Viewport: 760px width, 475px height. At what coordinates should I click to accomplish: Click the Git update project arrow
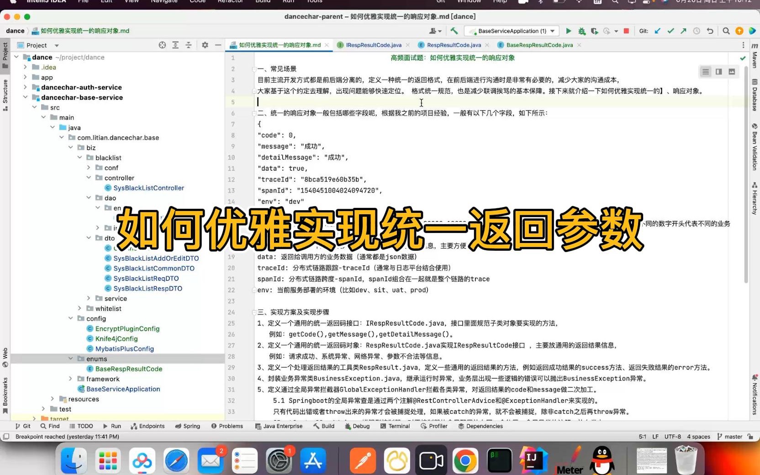click(x=657, y=31)
